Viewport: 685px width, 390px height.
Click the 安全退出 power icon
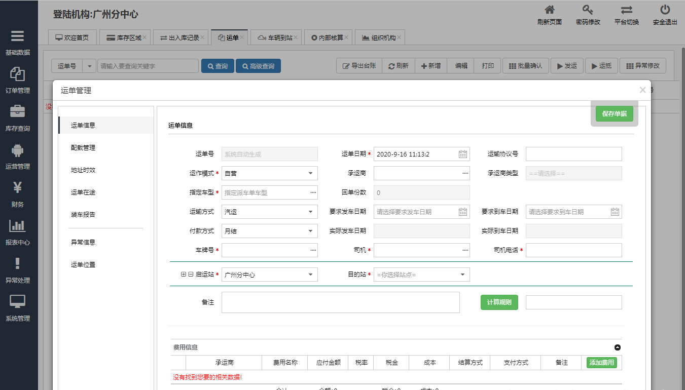pyautogui.click(x=665, y=10)
